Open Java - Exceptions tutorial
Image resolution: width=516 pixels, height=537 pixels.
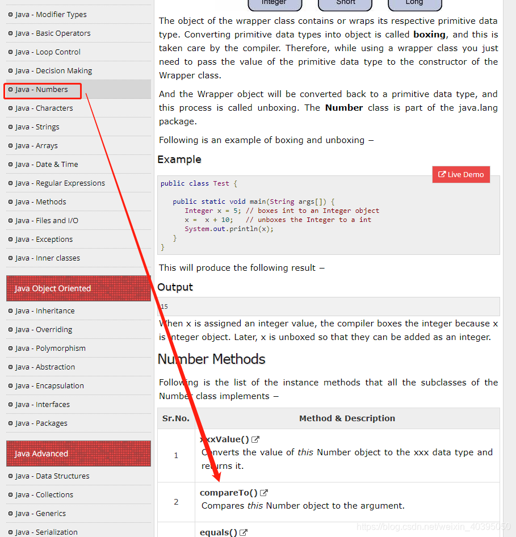44,240
